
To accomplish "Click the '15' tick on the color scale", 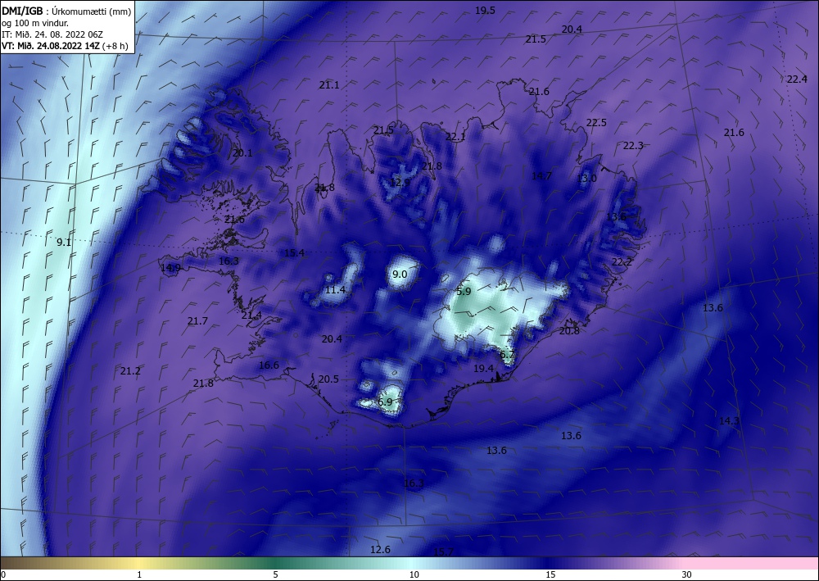I will pyautogui.click(x=550, y=574).
